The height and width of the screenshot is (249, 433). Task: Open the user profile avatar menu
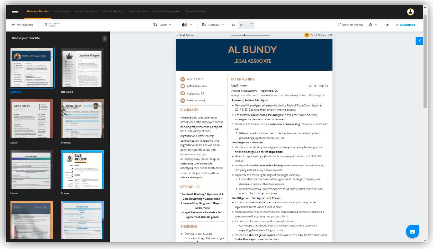click(410, 12)
